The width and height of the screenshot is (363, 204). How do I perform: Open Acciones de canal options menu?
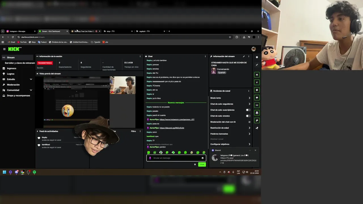coord(249,91)
